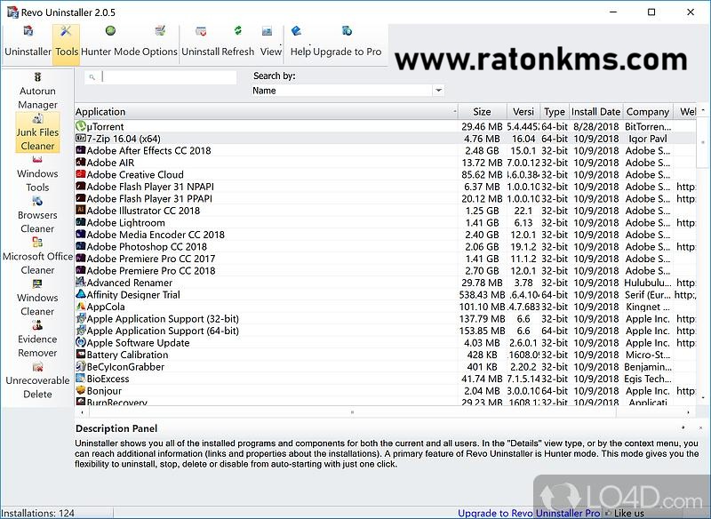
Task: Select Adobe Premiere Pro CC 2017
Action: tap(385, 259)
